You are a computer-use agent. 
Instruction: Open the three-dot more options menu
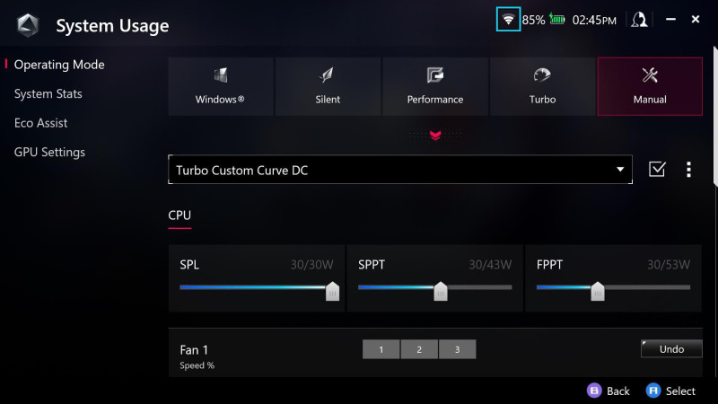(688, 170)
